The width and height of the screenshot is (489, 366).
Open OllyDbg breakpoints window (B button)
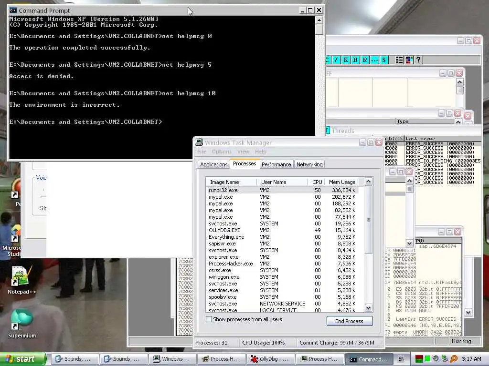355,60
